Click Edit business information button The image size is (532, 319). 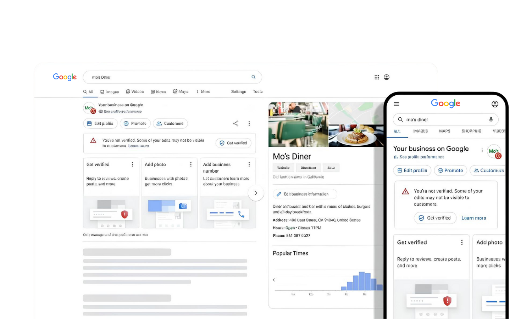(x=305, y=194)
